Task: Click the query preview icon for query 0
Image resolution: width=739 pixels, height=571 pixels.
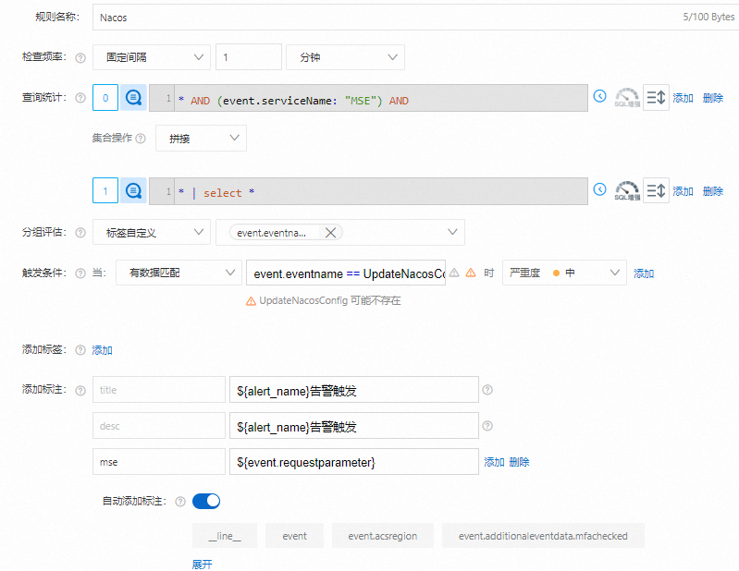Action: (x=133, y=97)
